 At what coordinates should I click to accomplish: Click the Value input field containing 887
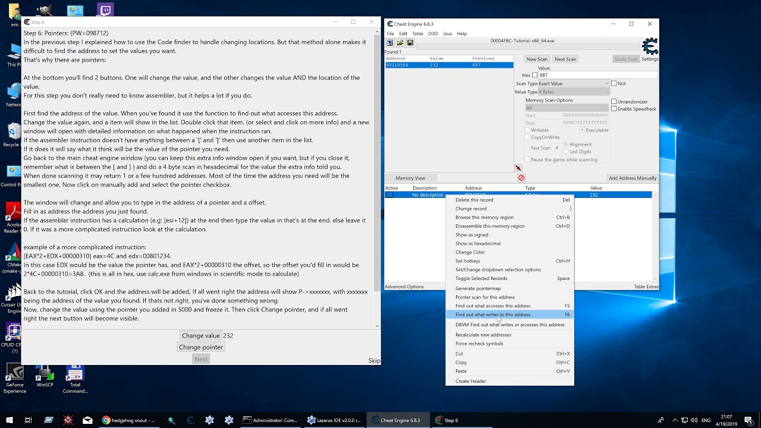(x=598, y=75)
